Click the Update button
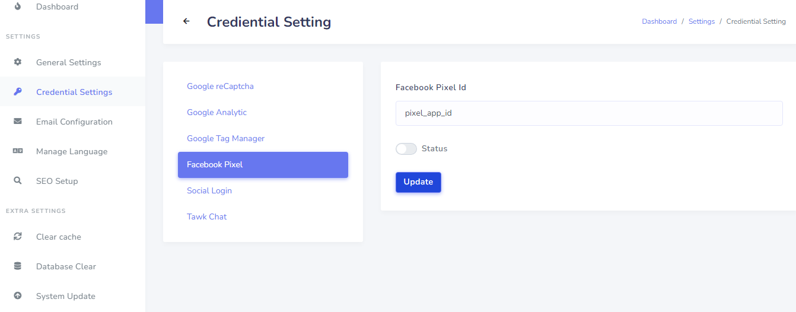Viewport: 796px width, 312px height. click(418, 182)
